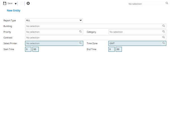Expand the Save options arrow

(16, 4)
